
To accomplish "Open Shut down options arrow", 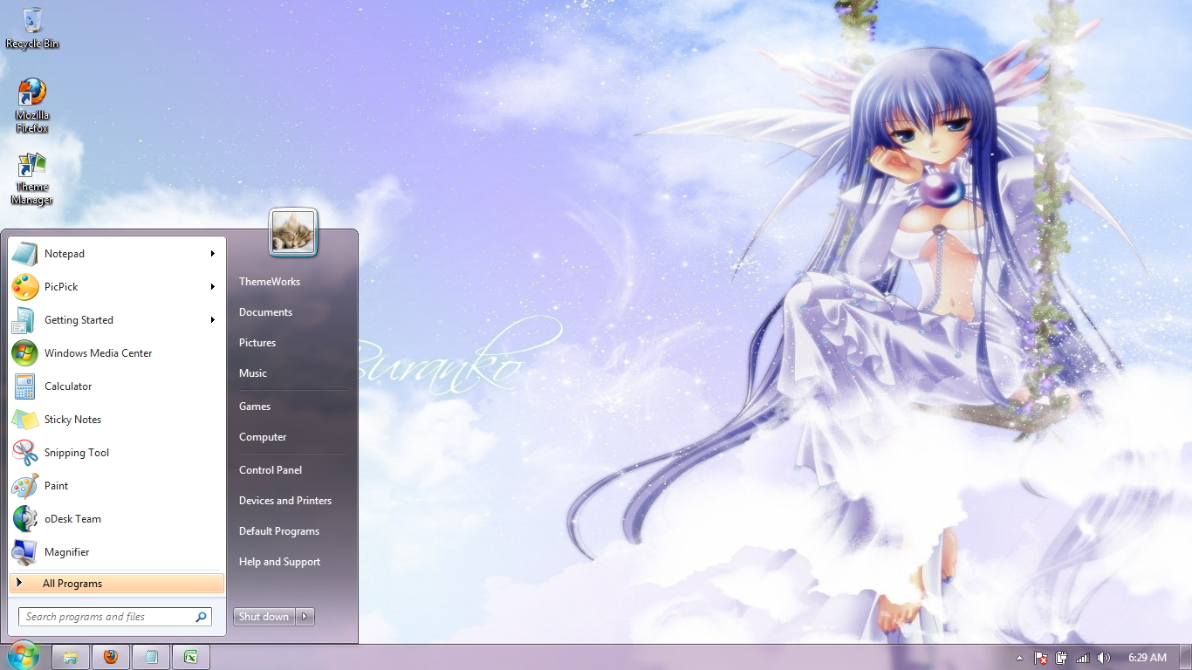I will coord(305,617).
